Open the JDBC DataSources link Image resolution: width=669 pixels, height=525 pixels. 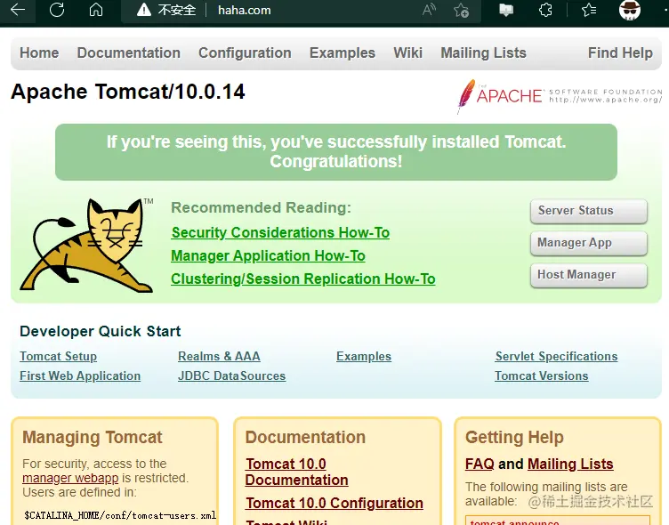tap(231, 376)
